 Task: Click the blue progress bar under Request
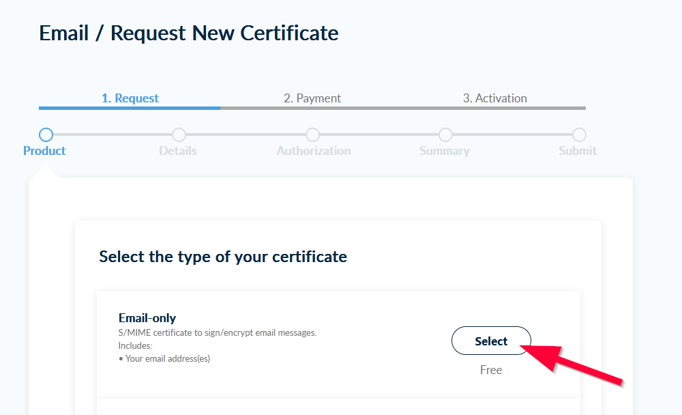point(130,108)
